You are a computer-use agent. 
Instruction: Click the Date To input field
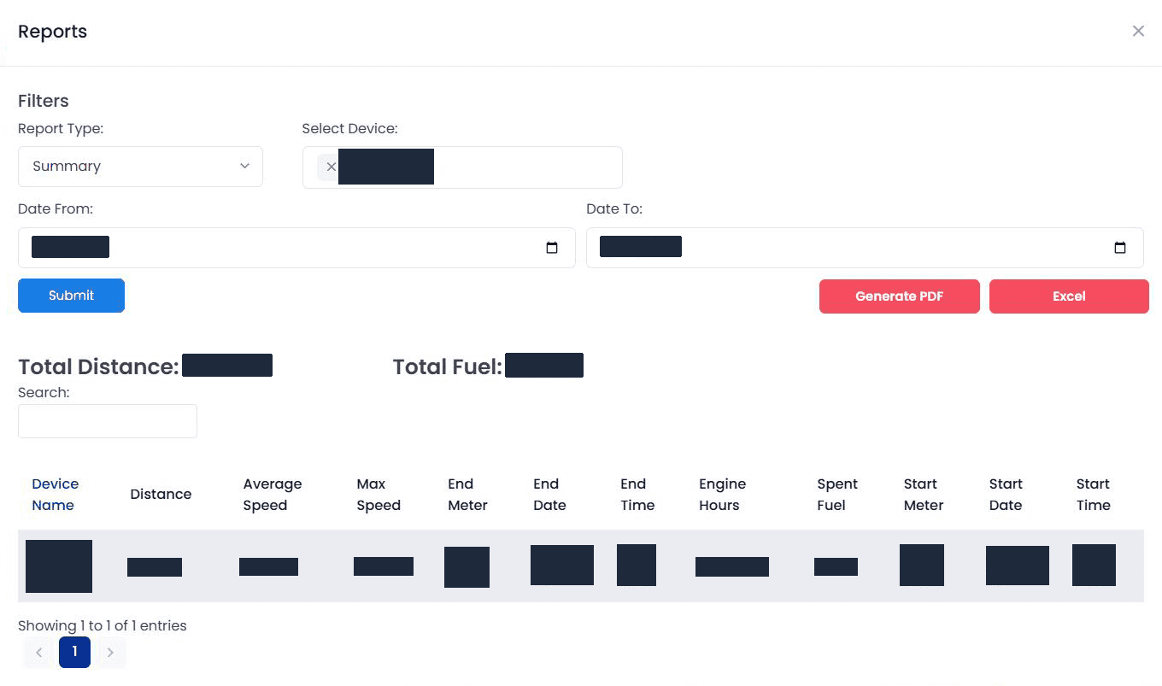865,248
